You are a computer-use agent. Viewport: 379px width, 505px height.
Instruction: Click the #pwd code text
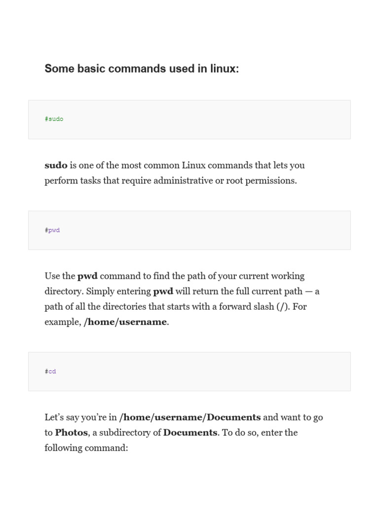pos(52,230)
